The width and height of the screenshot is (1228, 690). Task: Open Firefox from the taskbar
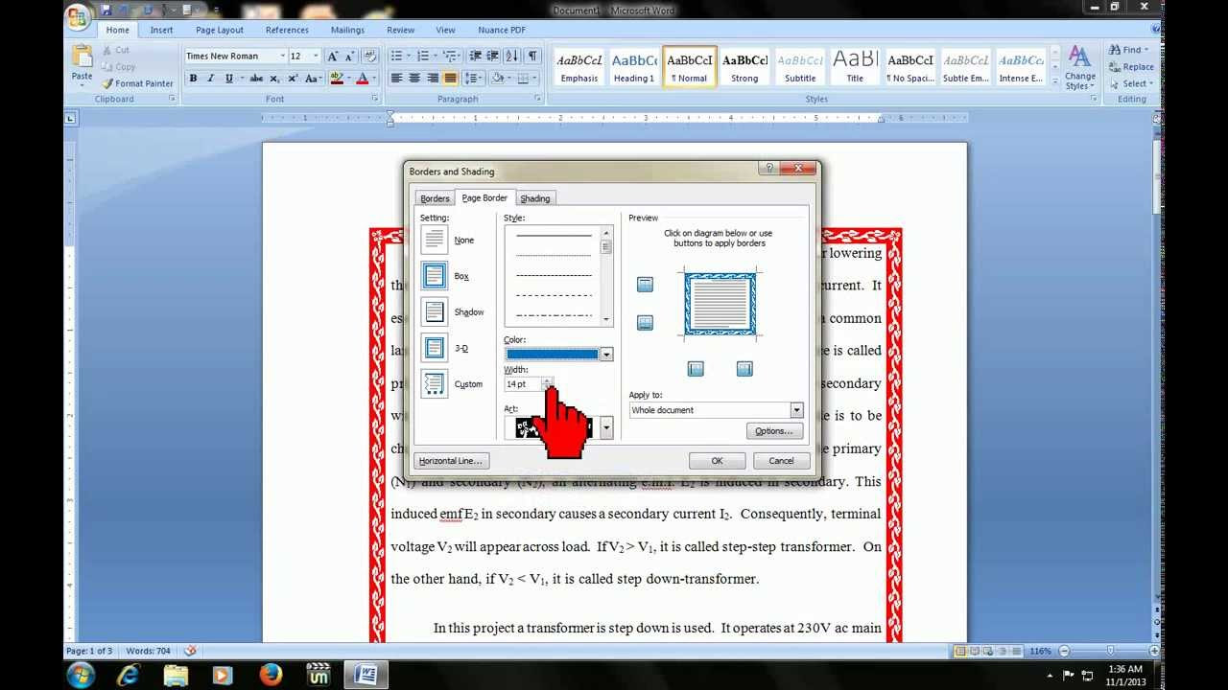(271, 675)
